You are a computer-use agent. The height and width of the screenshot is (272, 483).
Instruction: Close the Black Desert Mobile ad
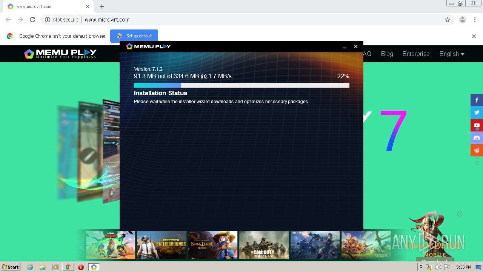pyautogui.click(x=460, y=213)
